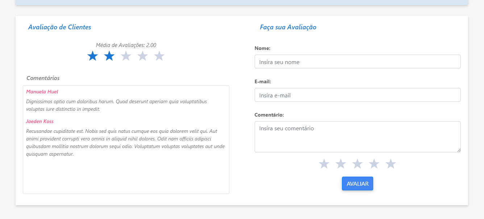This screenshot has height=219, width=484.
Task: Select the fourth star in the rating form
Action: coord(374,164)
